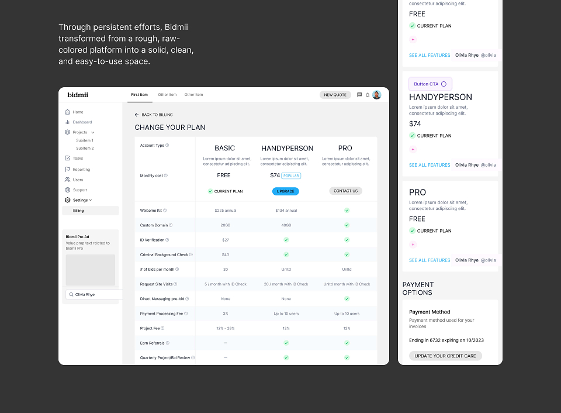Open Dashboard via the bar chart icon
Screen dimensions: 561x413
pos(67,122)
